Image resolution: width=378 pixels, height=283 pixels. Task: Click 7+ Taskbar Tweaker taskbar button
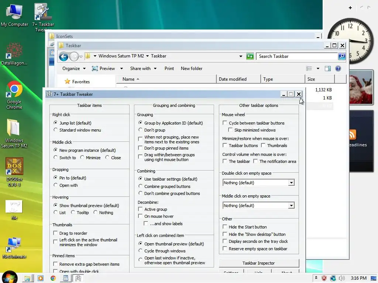point(78,279)
